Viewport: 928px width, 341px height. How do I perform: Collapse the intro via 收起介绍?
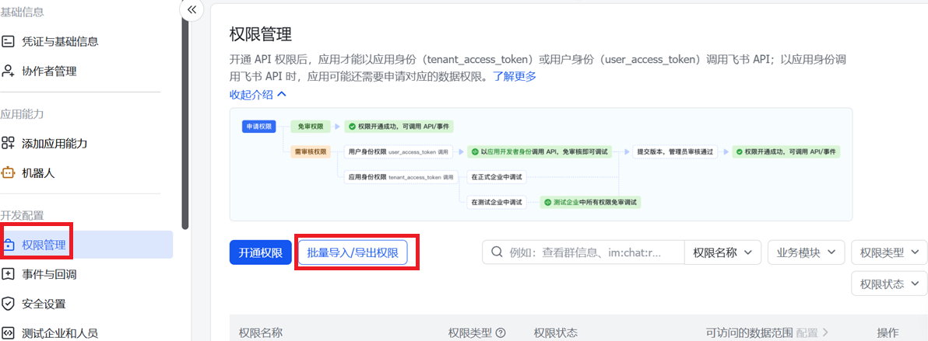click(258, 94)
